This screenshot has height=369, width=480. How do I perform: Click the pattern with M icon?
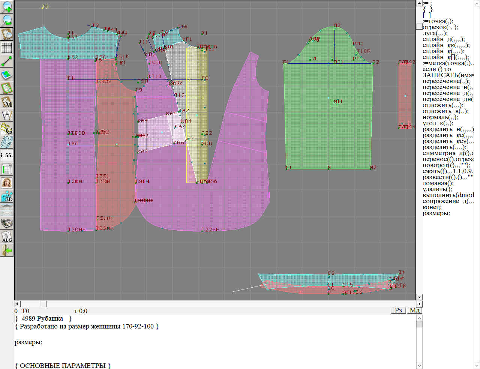(x=7, y=102)
